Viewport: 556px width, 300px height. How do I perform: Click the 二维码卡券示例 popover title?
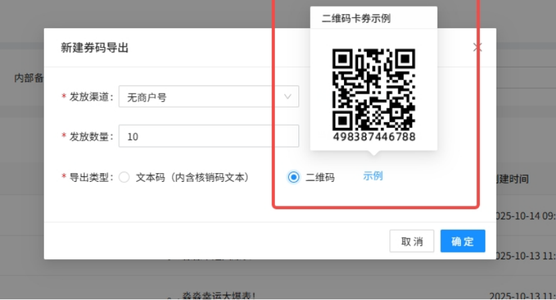356,19
